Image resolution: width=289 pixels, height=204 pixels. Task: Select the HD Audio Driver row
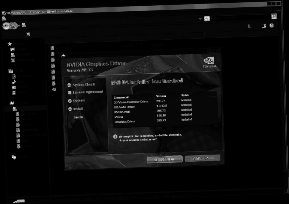point(165,106)
